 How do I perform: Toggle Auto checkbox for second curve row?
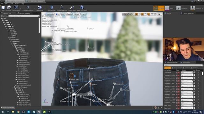(194, 75)
